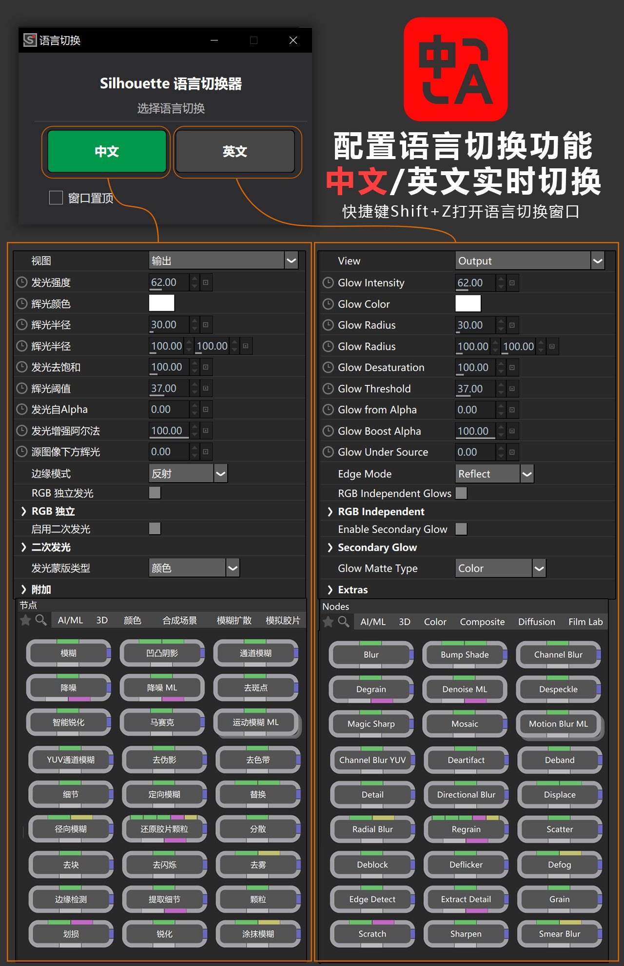Click the Glow Intensity value field 62.00

[475, 283]
